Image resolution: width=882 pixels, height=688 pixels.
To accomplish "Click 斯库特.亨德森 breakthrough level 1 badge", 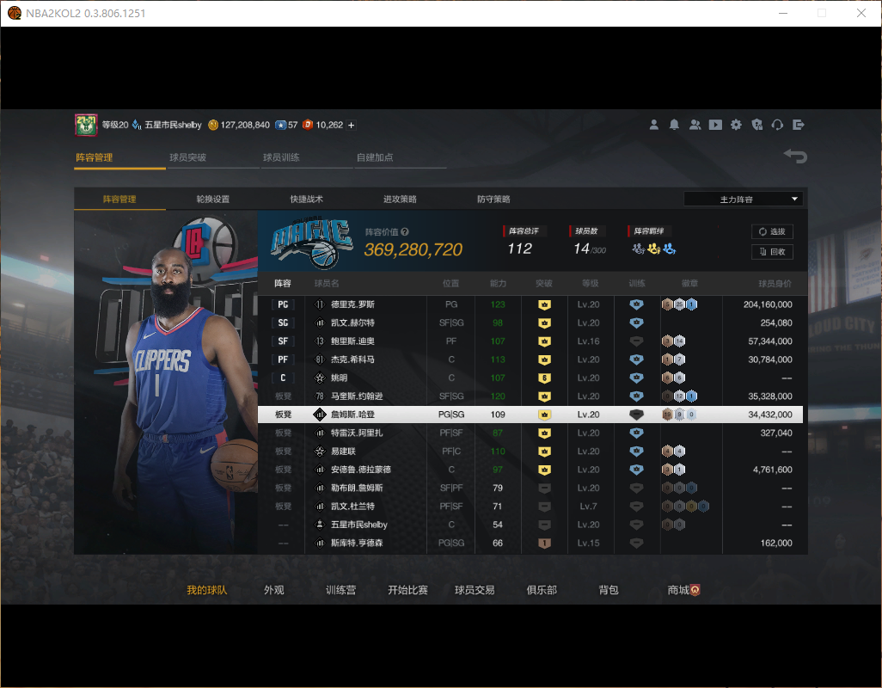I will (544, 544).
